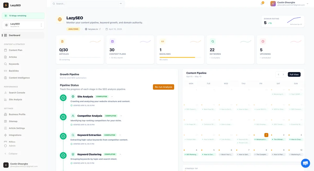The image size is (314, 171).
Task: Expand the Competitor Analysis stage chevron
Action: click(121, 116)
